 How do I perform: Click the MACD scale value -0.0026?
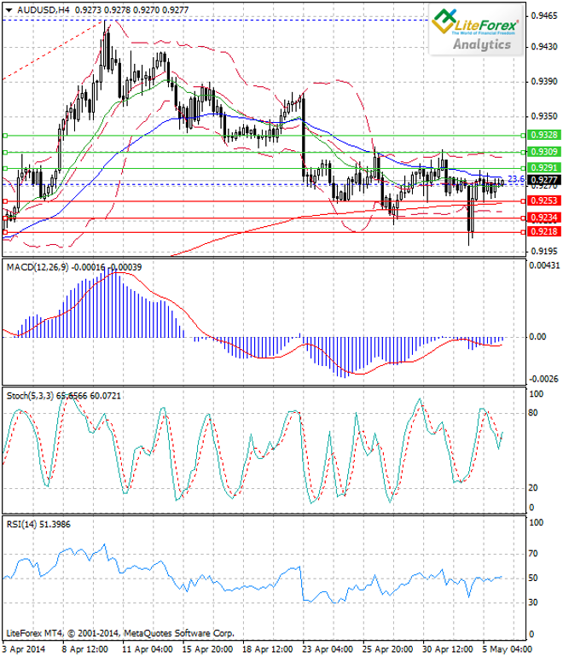544,379
